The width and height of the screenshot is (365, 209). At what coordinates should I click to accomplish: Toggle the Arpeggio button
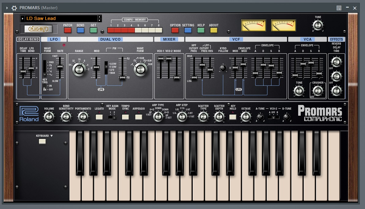tap(139, 117)
